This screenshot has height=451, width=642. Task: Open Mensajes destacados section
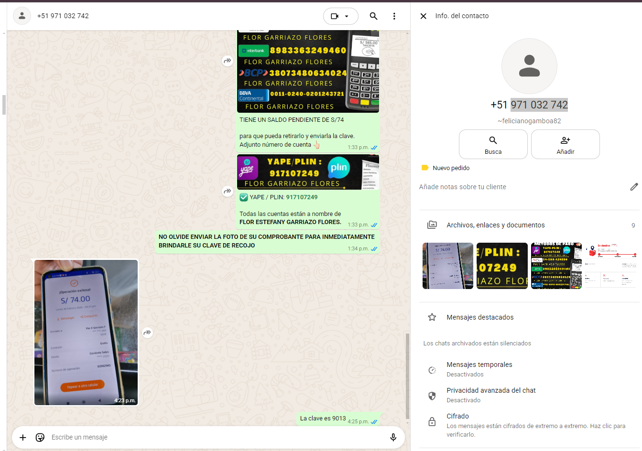pyautogui.click(x=480, y=317)
